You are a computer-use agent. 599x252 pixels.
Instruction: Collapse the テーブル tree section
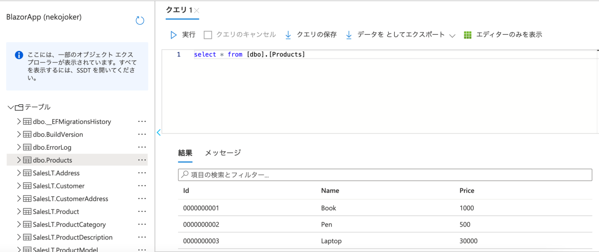(11, 107)
